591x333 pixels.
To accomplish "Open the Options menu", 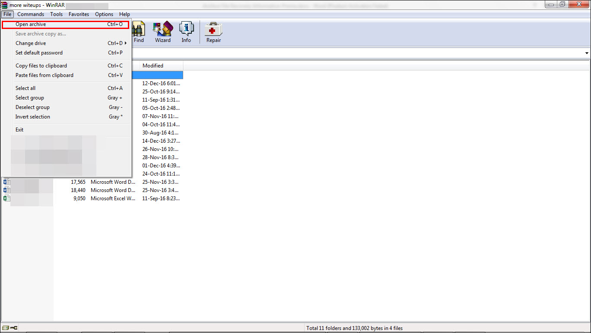I will [104, 14].
